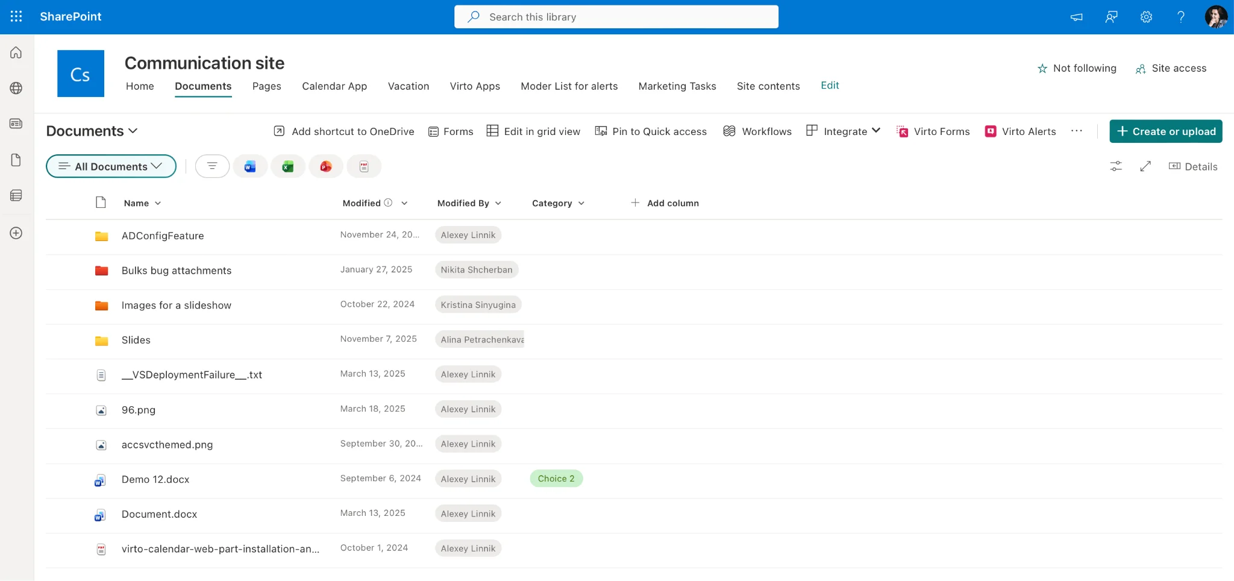Image resolution: width=1234 pixels, height=581 pixels.
Task: Click the Create plus icon in left rail
Action: tap(16, 233)
